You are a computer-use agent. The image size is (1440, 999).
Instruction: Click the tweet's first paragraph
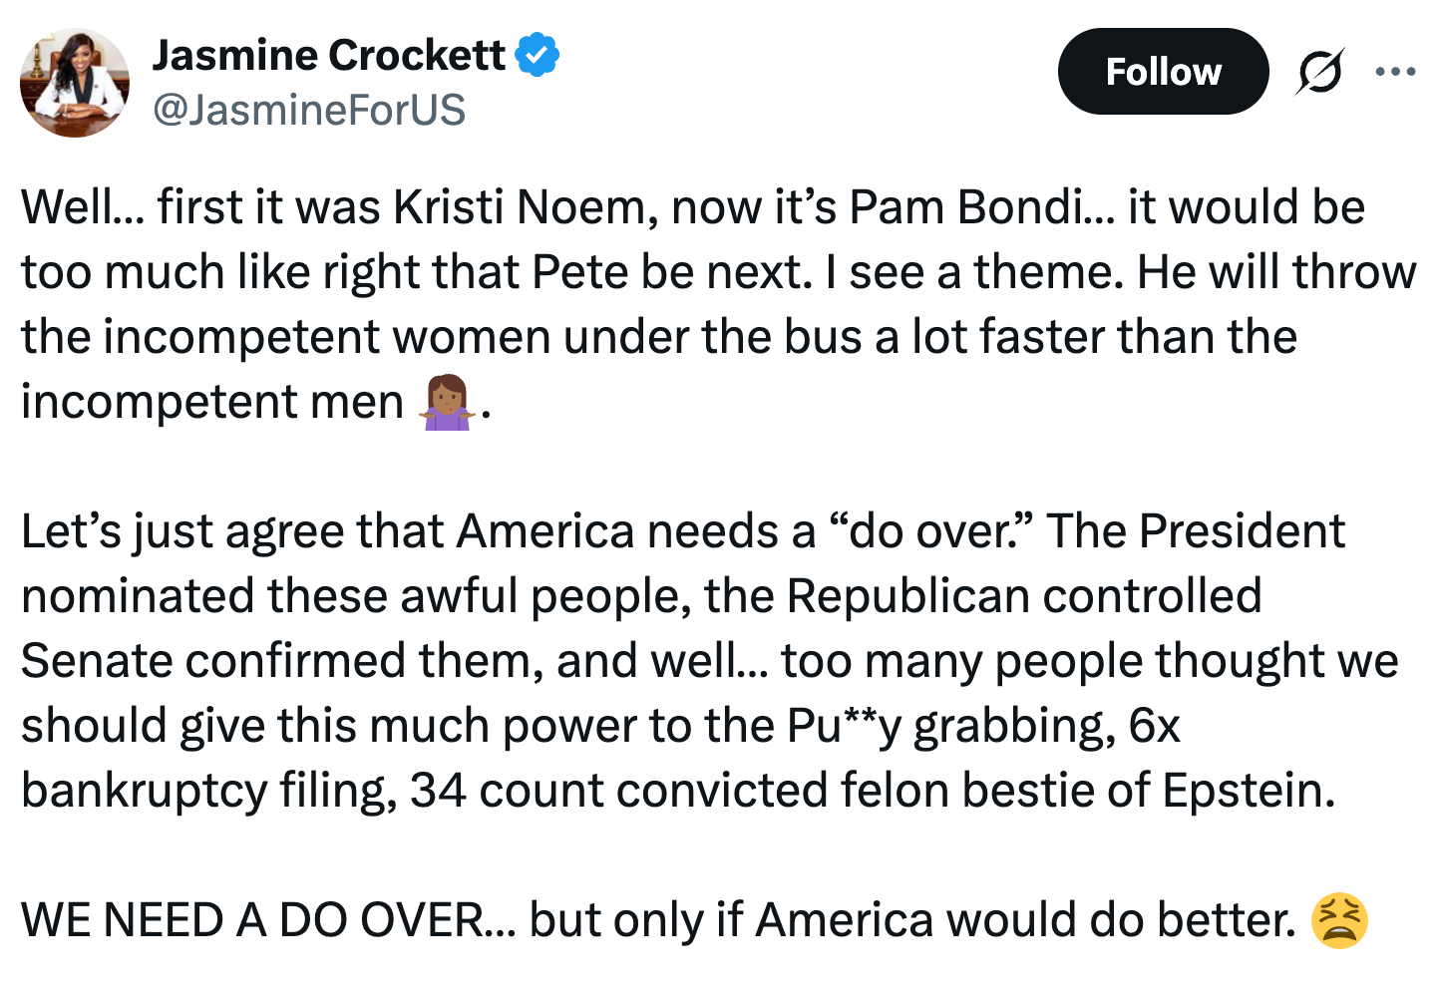pyautogui.click(x=698, y=299)
